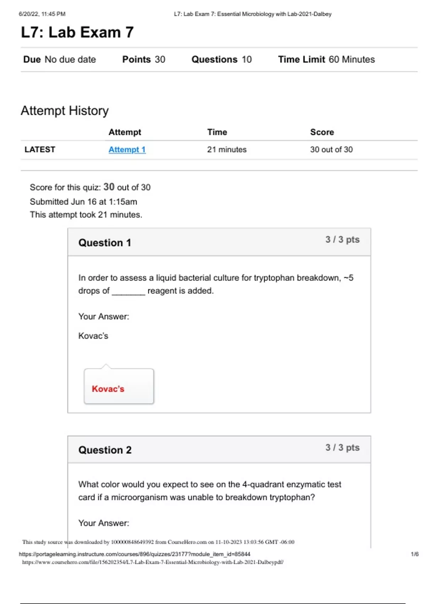Click the 30 out of 30 score cell

[331, 150]
